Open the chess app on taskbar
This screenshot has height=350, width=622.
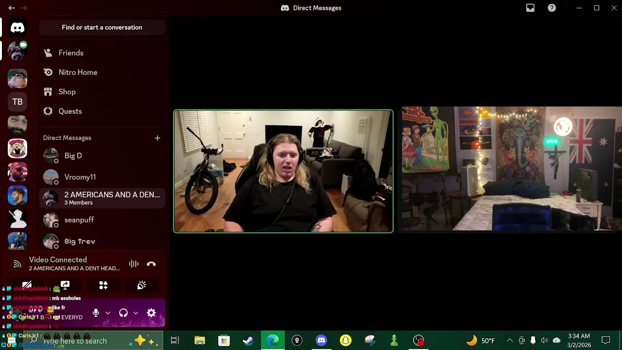coord(394,341)
